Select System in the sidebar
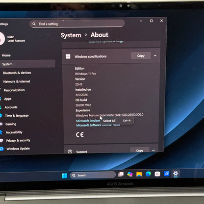 27,64
